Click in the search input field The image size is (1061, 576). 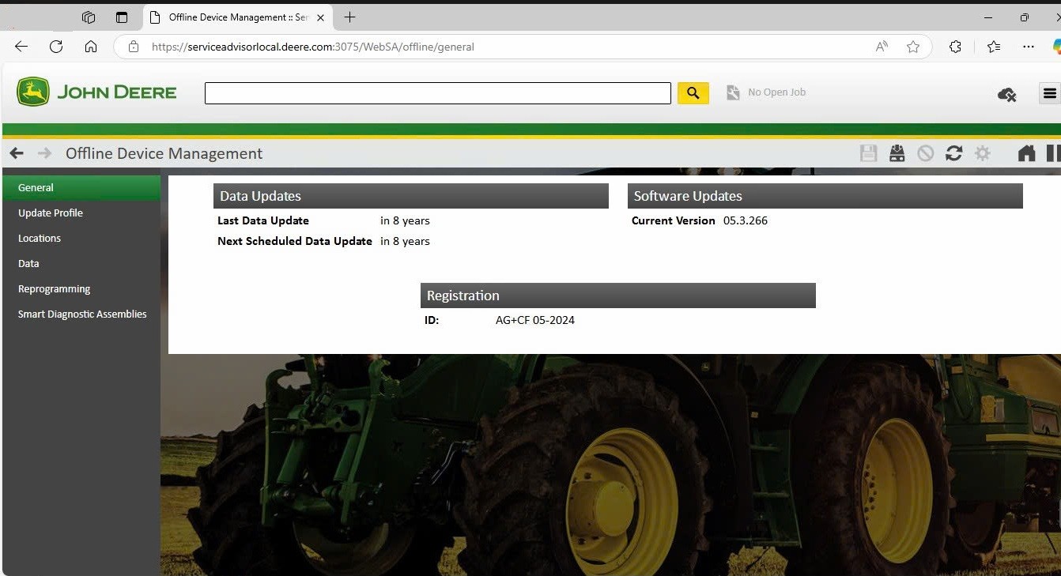tap(437, 92)
